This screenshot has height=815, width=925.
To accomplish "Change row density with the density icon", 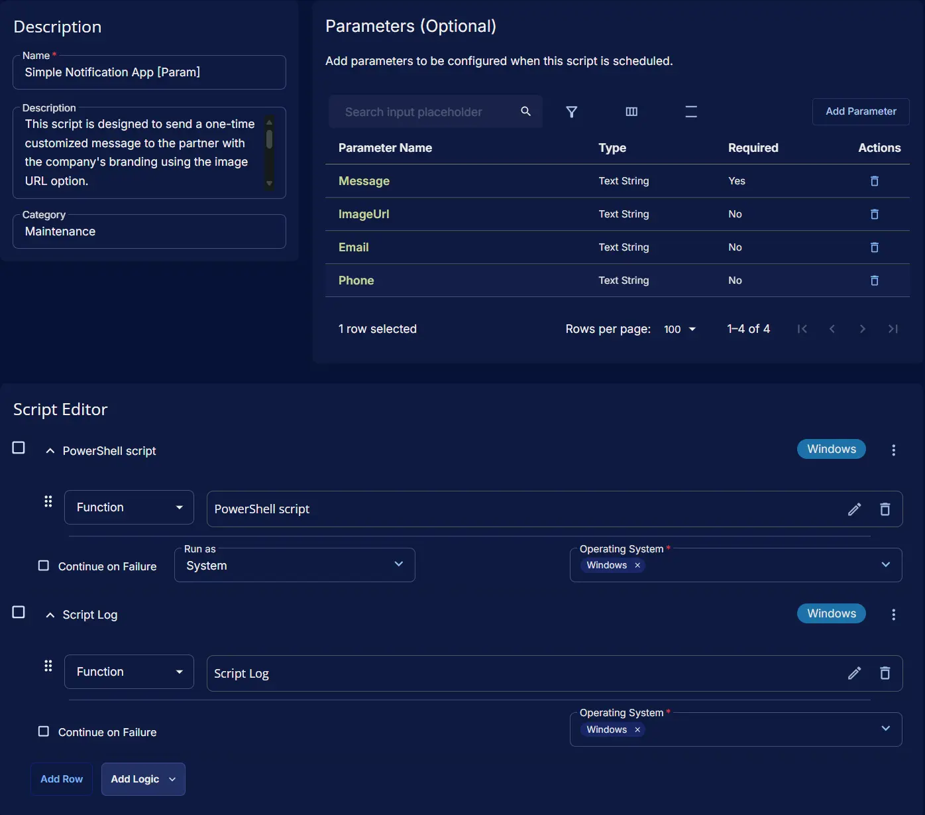I will 691,111.
